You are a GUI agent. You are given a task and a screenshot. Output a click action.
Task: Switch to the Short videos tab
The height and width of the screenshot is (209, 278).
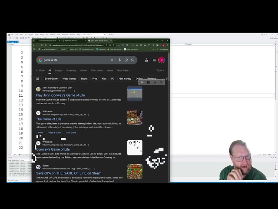[97, 71]
